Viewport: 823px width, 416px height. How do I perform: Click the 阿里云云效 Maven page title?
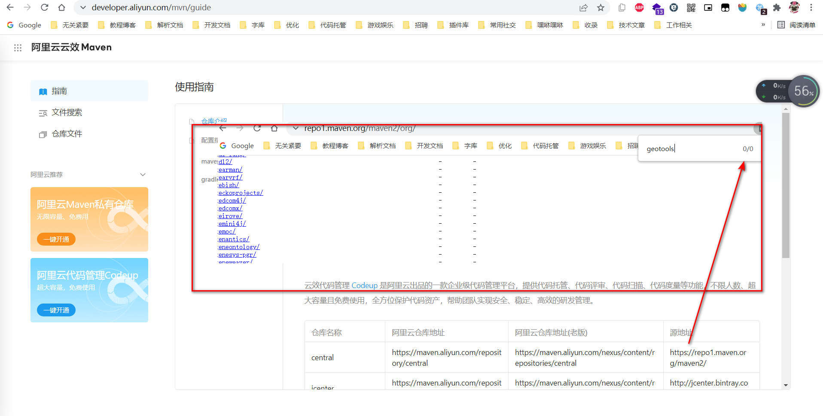(71, 47)
